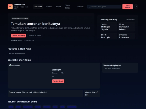Focus the 'Cari judul, aktor, genre' search field
Image resolution: width=146 pixels, height=109 pixels.
pyautogui.click(x=104, y=7)
